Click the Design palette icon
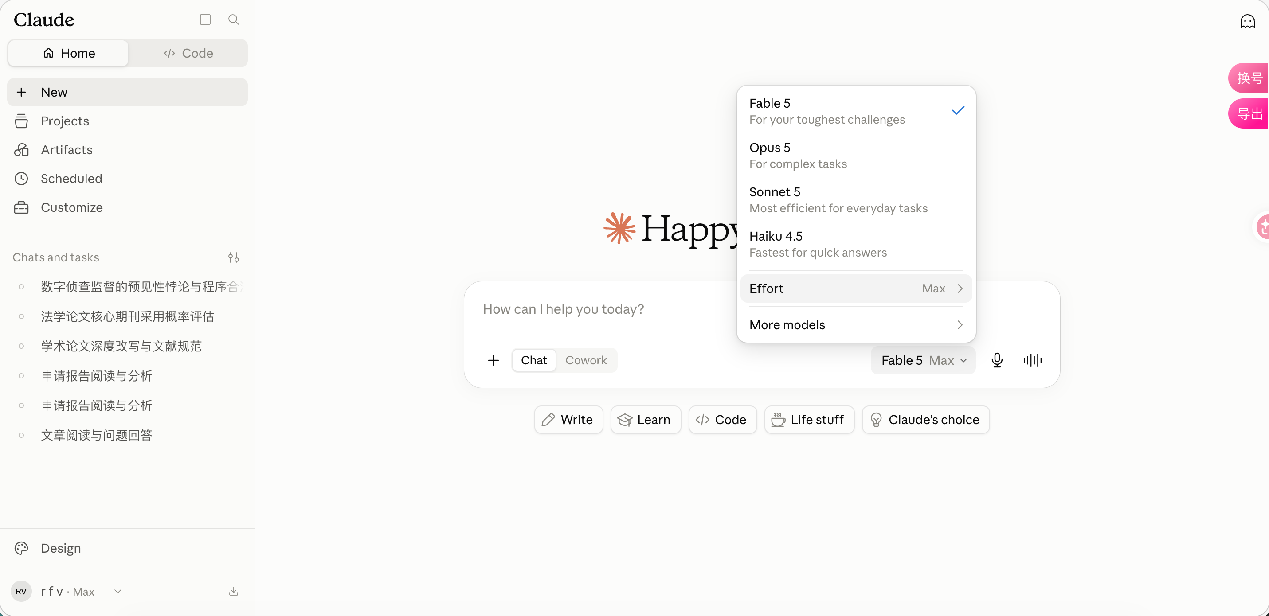The height and width of the screenshot is (616, 1269). (21, 548)
